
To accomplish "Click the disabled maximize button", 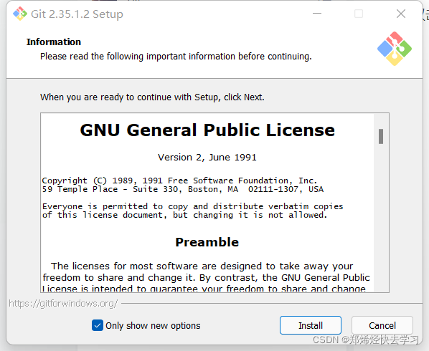I will pyautogui.click(x=359, y=14).
